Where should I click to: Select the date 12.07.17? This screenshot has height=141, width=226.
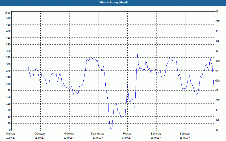pyautogui.click(x=69, y=138)
